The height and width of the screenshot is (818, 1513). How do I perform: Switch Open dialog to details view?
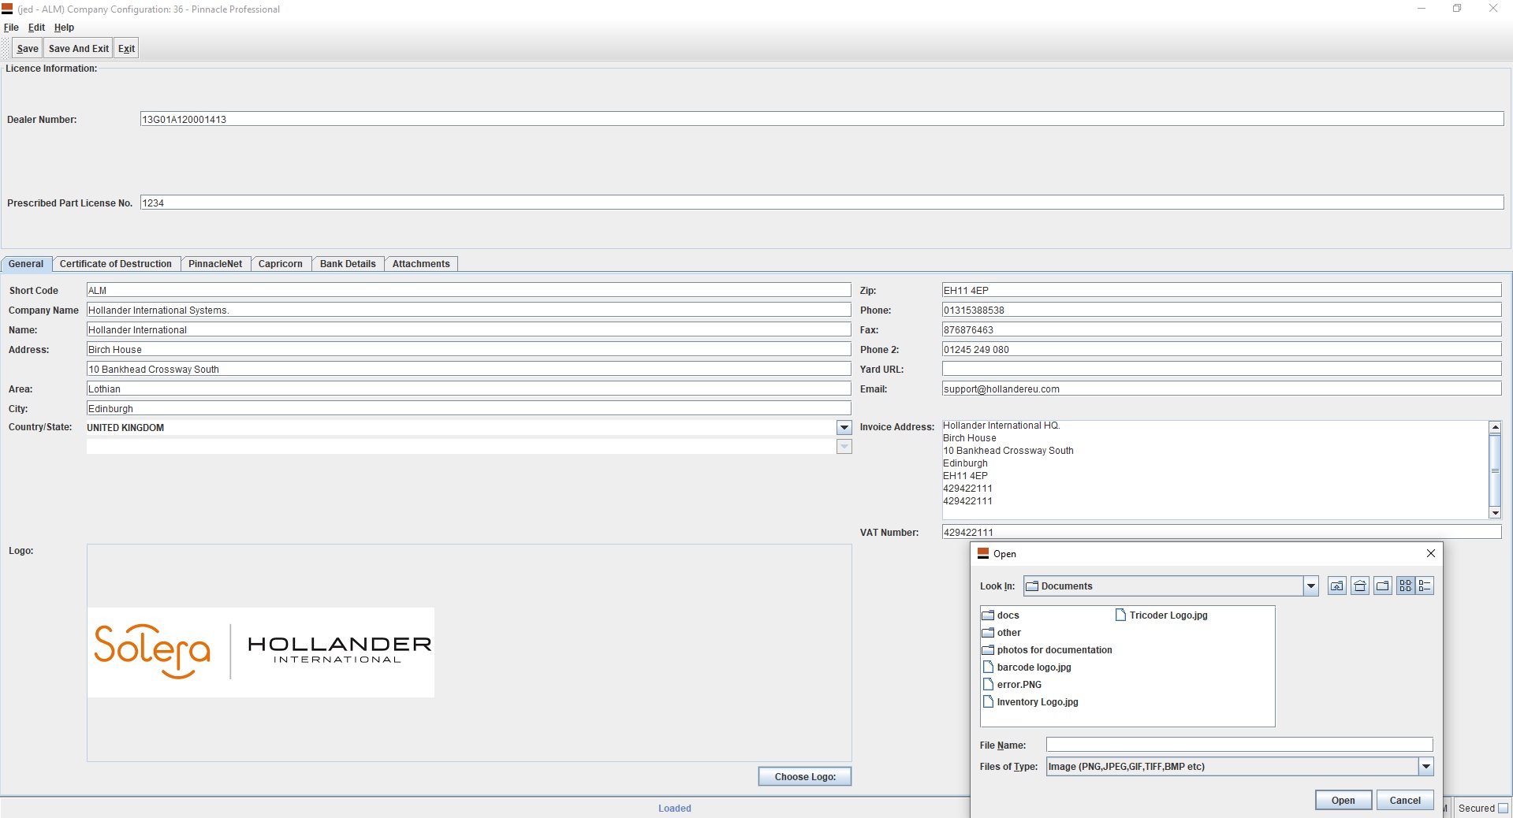click(x=1425, y=586)
